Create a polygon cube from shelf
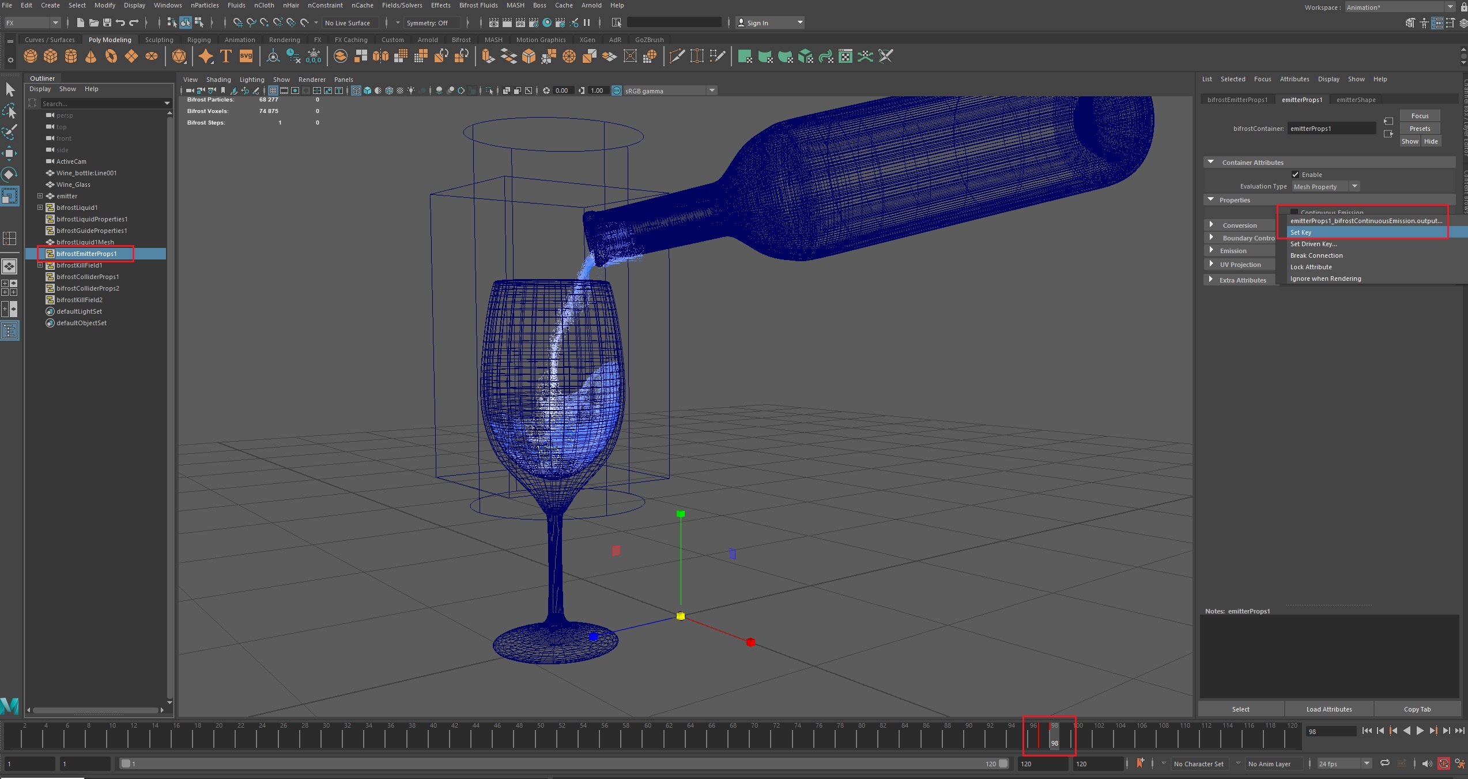1468x779 pixels. coord(51,56)
